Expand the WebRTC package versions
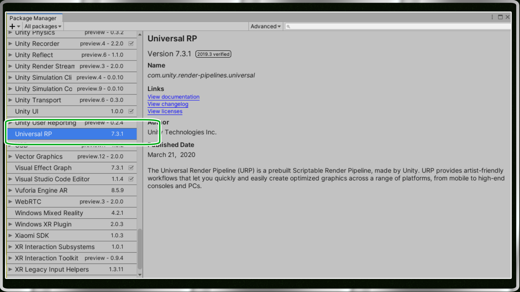 click(x=10, y=202)
